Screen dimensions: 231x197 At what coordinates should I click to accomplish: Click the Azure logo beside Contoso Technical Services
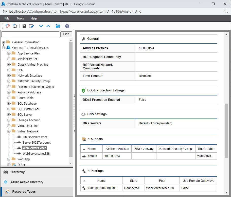point(8,48)
